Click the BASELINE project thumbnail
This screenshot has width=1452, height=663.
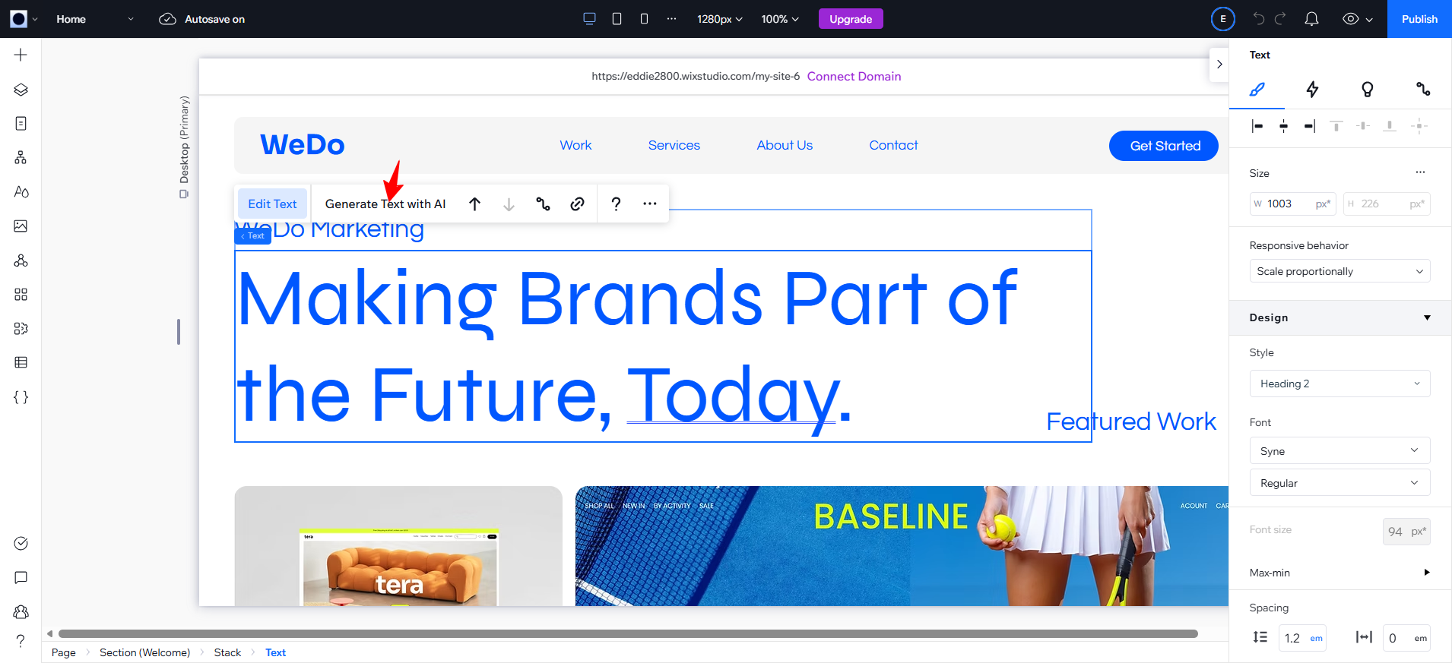[902, 546]
